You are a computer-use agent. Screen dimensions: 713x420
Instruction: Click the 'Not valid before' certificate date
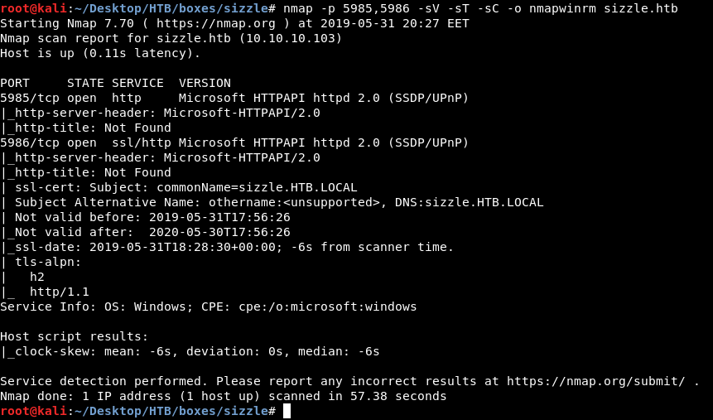tap(220, 217)
